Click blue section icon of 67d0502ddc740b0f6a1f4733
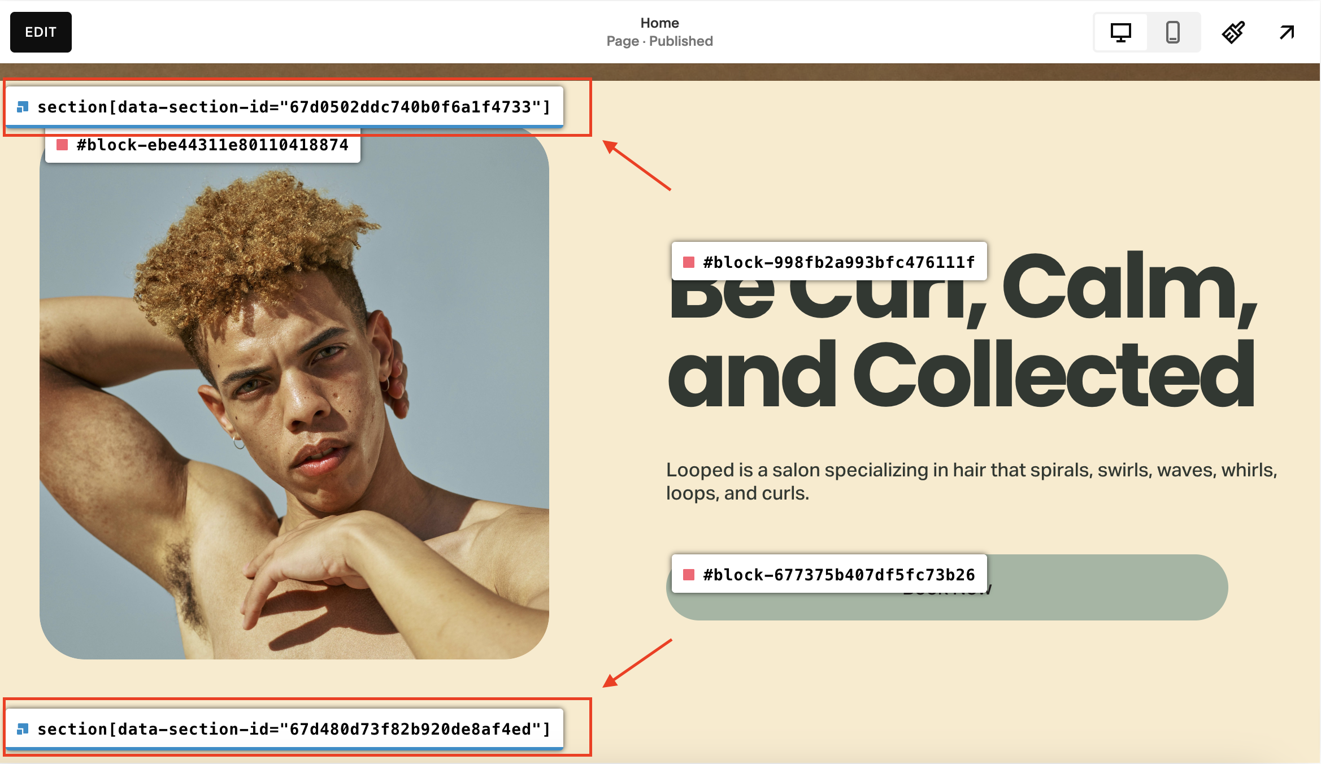The image size is (1321, 764). point(23,107)
